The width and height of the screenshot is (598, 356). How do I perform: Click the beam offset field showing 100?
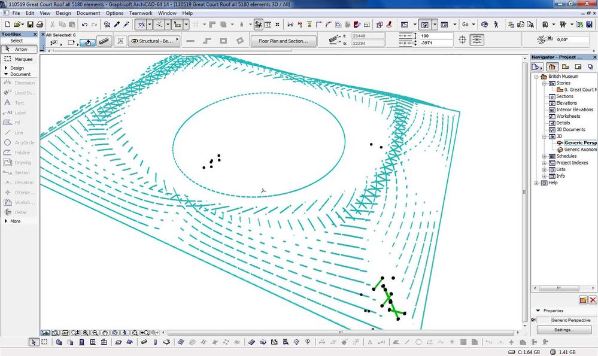click(x=436, y=36)
